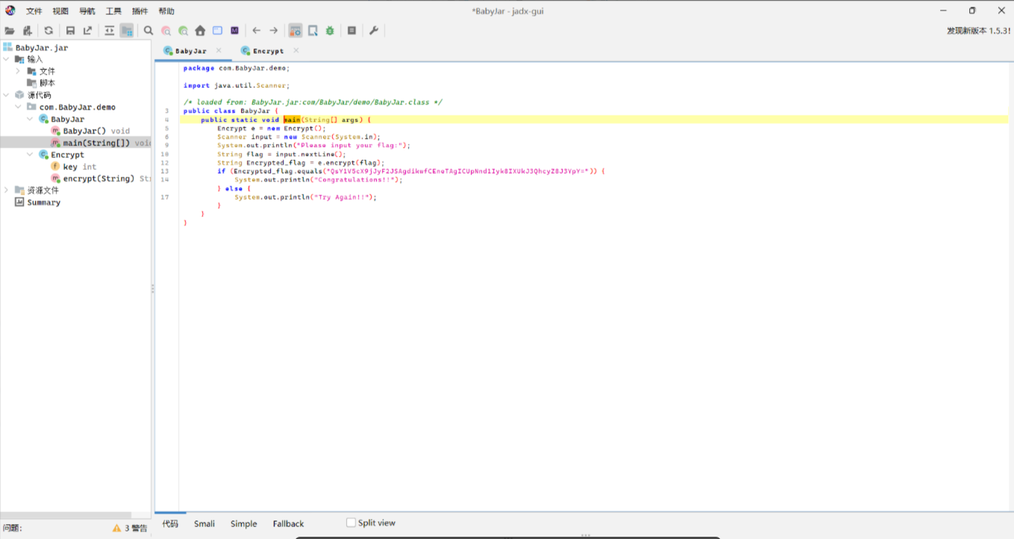Open preferences wrench icon
Image resolution: width=1014 pixels, height=539 pixels.
click(374, 31)
